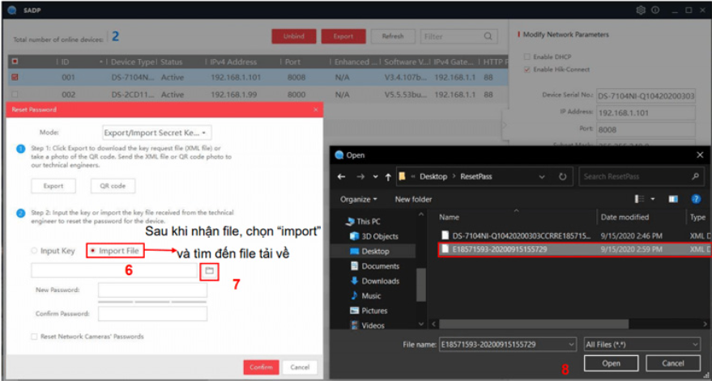Screen dimensions: 712x381
Task: Enable the DHCP checkbox
Action: (527, 57)
